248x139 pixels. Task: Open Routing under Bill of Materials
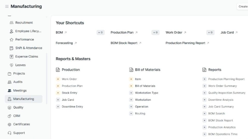[140, 114]
